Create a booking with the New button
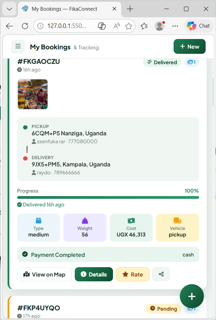Image resolution: width=216 pixels, height=320 pixels. (189, 46)
